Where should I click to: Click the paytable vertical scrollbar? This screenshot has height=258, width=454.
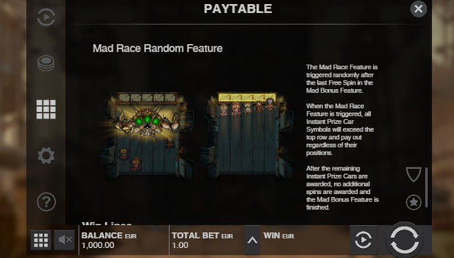pyautogui.click(x=426, y=187)
